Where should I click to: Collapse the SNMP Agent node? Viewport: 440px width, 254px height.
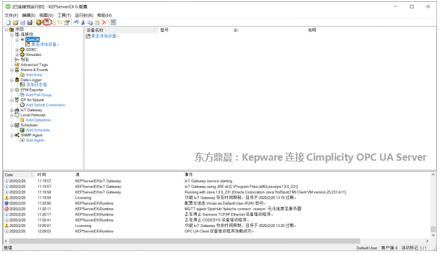click(x=12, y=135)
